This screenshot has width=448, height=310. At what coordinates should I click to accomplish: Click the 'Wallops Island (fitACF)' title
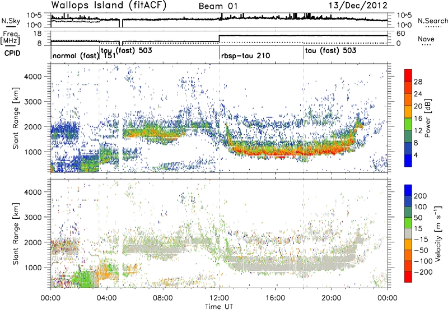pos(109,6)
